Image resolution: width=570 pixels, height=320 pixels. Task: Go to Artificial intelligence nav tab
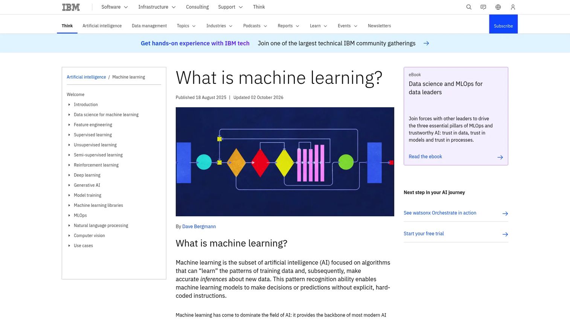pos(102,26)
